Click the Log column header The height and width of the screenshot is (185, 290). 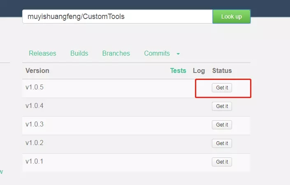click(x=199, y=70)
